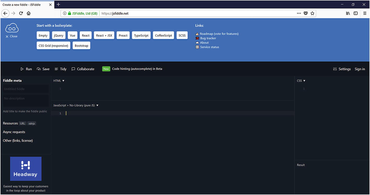Expand the Async requests section
Screen dimensions: 370x195
tap(14, 132)
